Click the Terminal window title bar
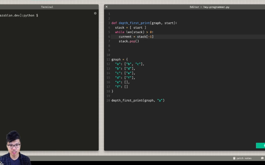 (x=47, y=7)
